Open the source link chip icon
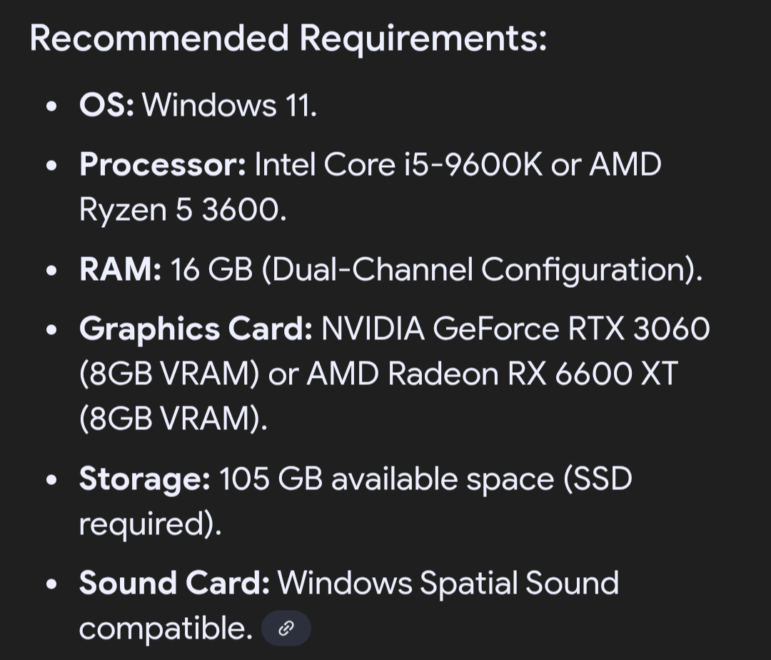771x660 pixels. coord(286,629)
